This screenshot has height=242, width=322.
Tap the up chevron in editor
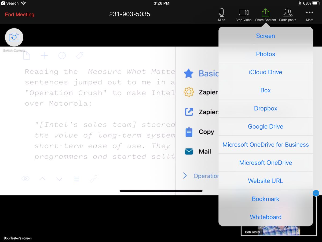[42, 179]
